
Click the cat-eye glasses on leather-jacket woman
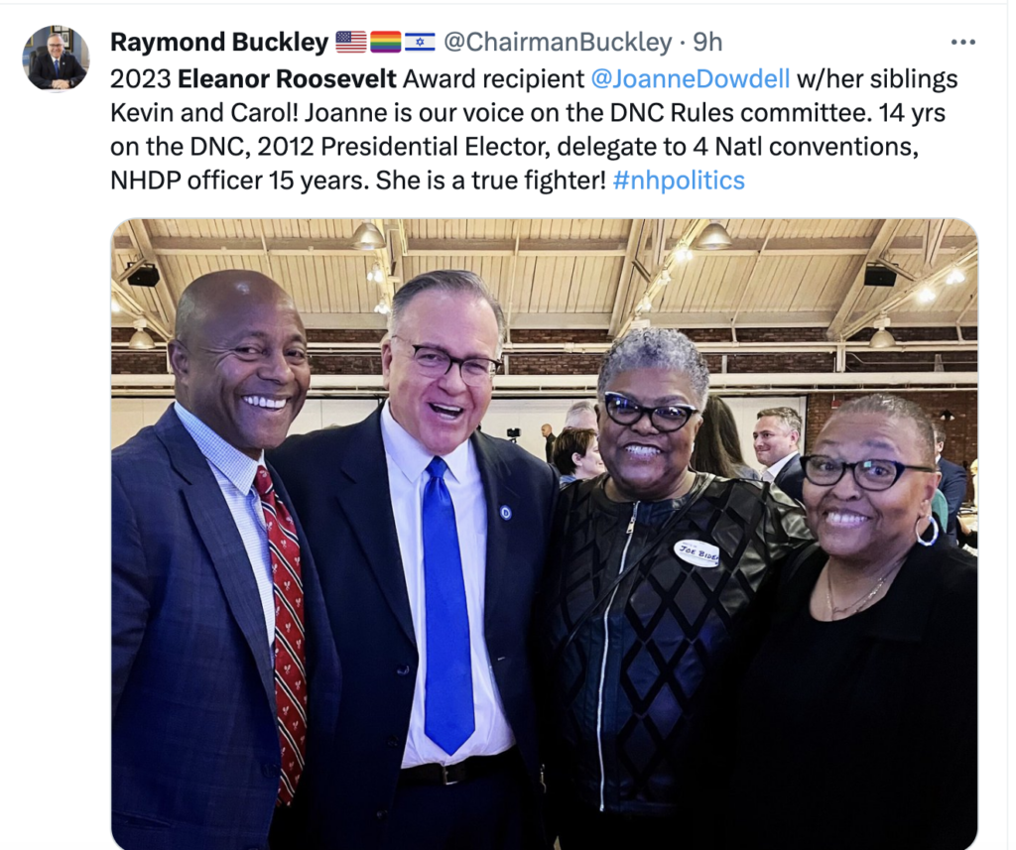pyautogui.click(x=649, y=412)
